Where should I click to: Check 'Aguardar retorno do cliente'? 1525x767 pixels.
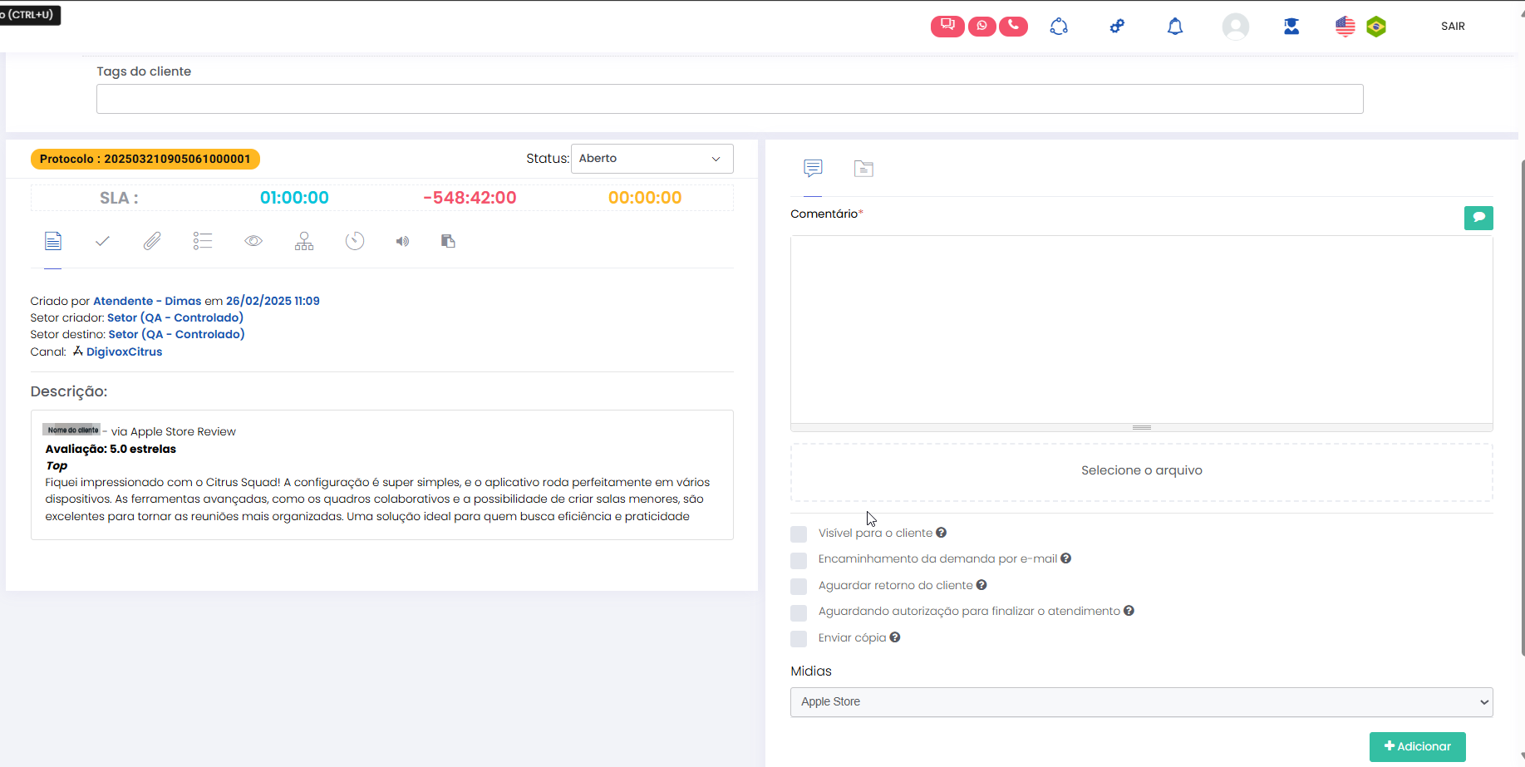click(x=799, y=587)
